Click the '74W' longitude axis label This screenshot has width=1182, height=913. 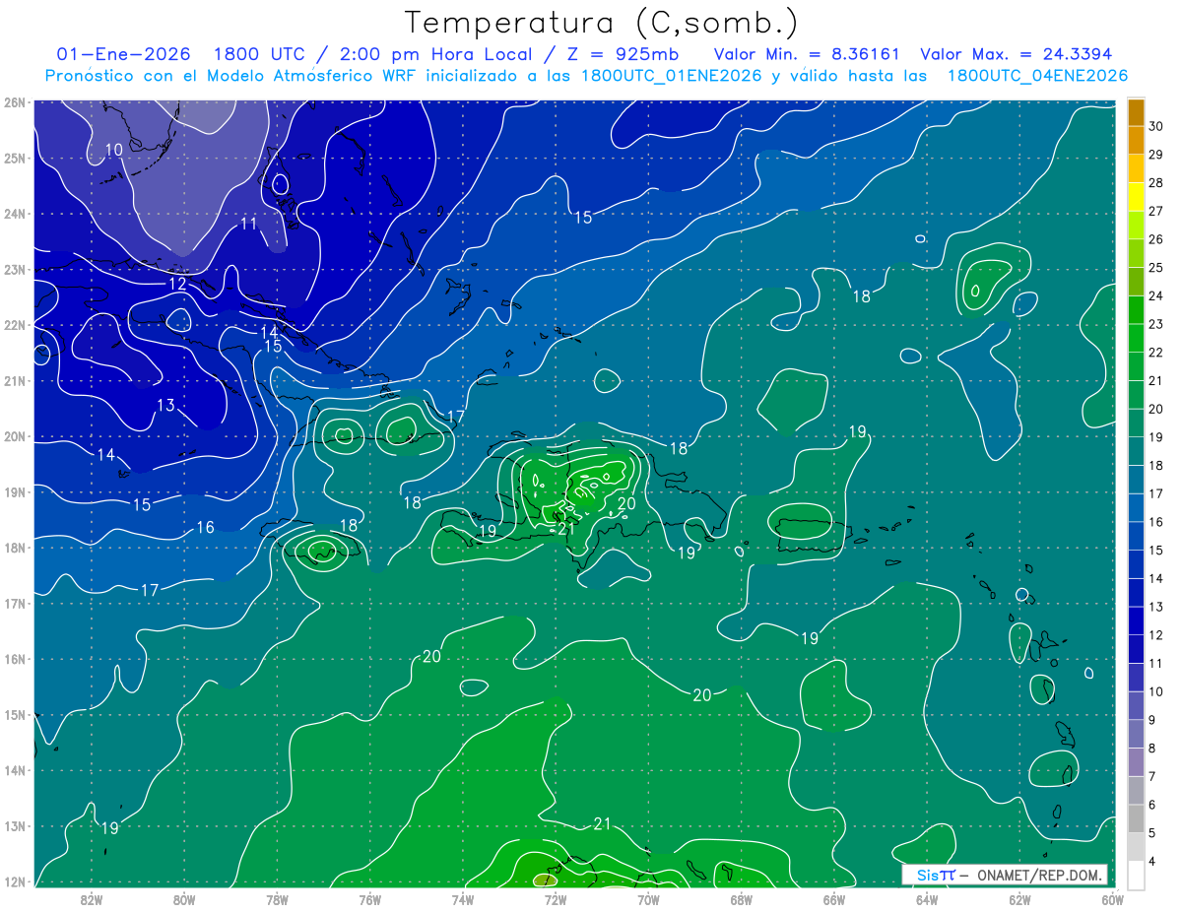tap(463, 899)
